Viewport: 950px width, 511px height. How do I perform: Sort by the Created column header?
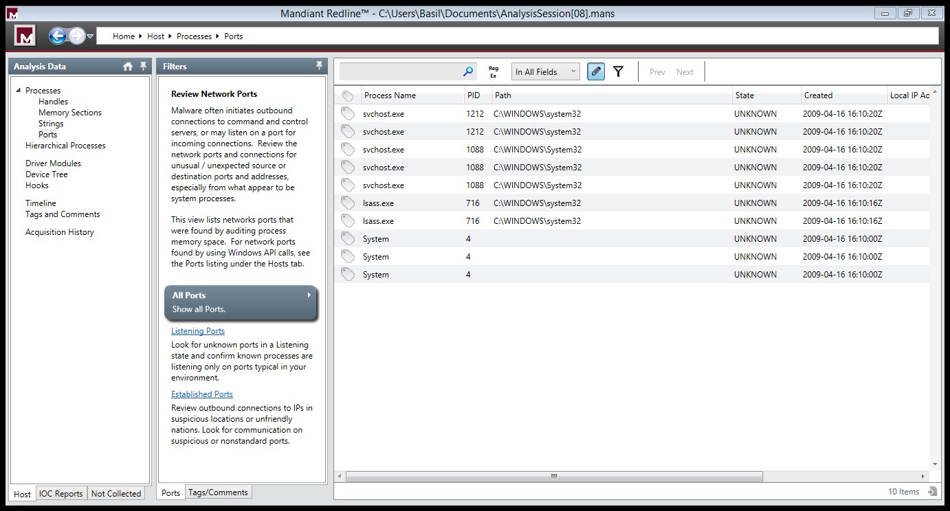click(844, 95)
